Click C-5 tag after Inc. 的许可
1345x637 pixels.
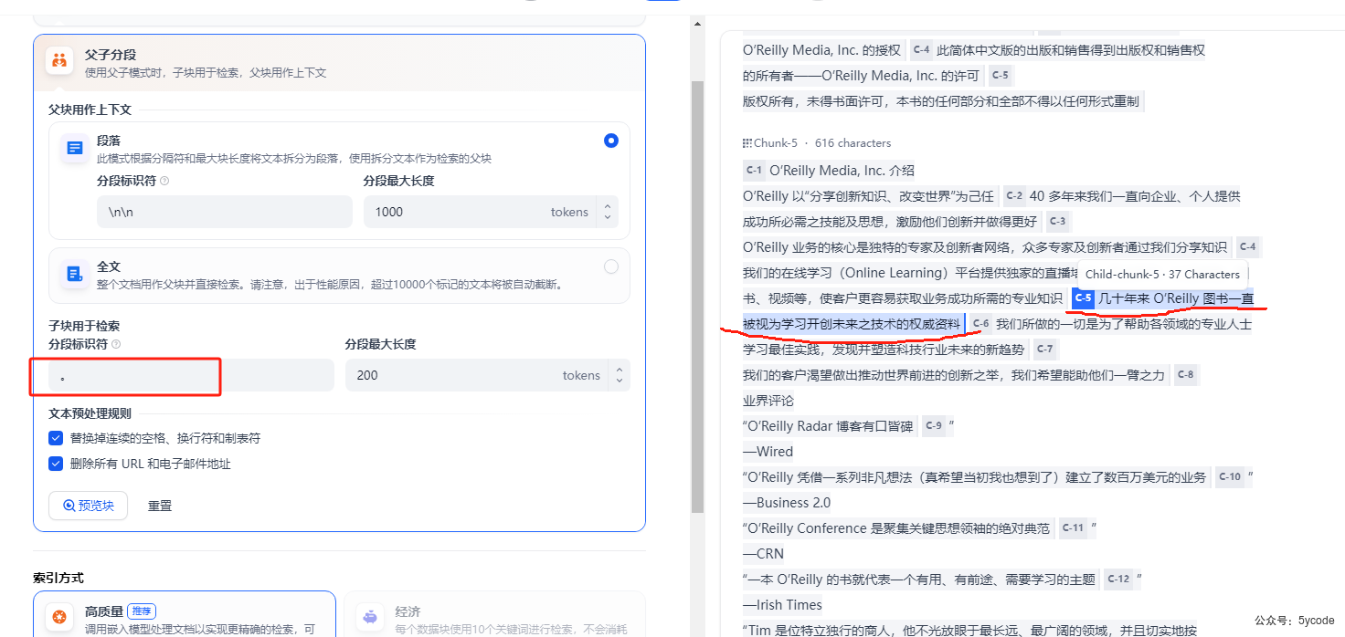pyautogui.click(x=1001, y=76)
